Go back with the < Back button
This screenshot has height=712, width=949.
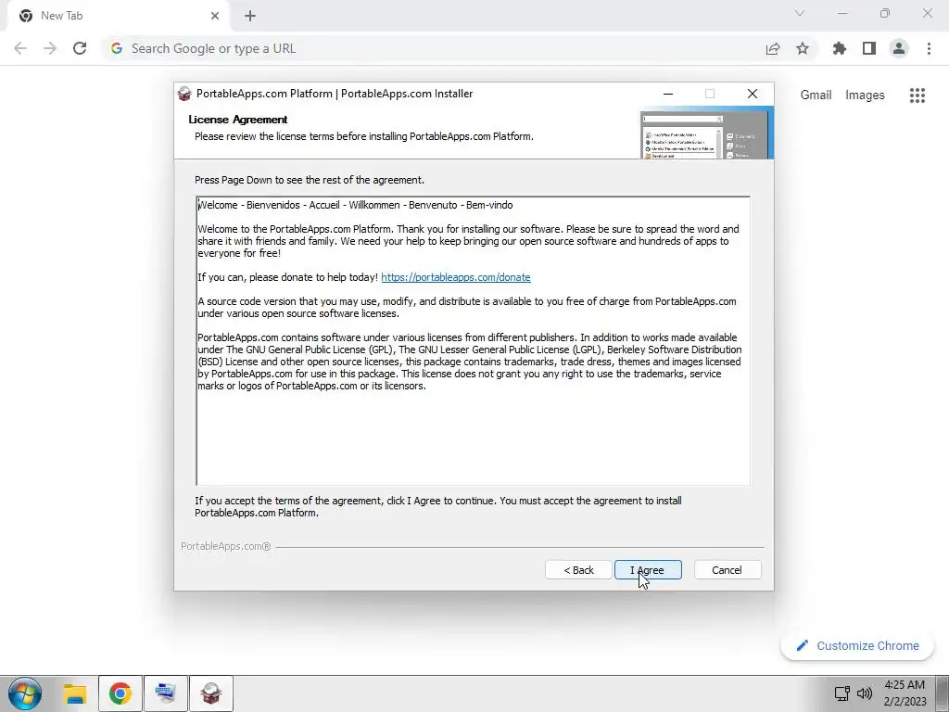[578, 570]
